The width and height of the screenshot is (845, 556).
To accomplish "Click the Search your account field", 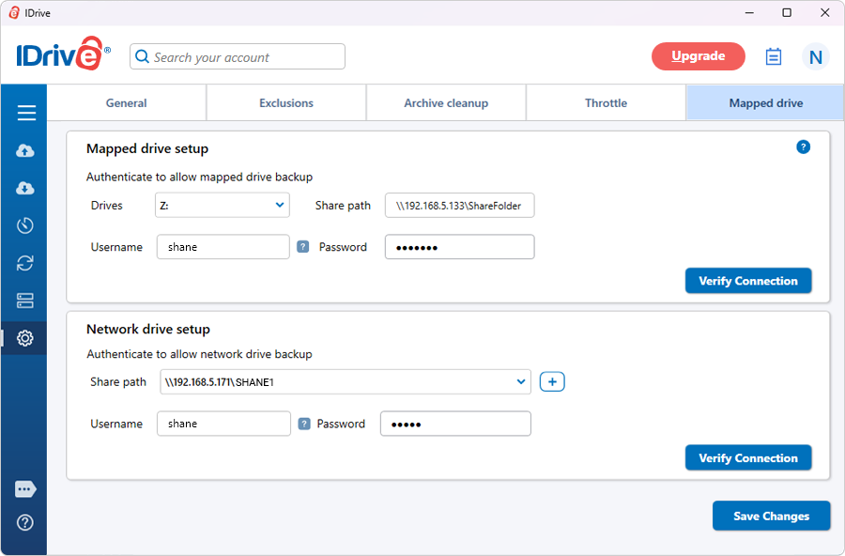I will point(238,57).
